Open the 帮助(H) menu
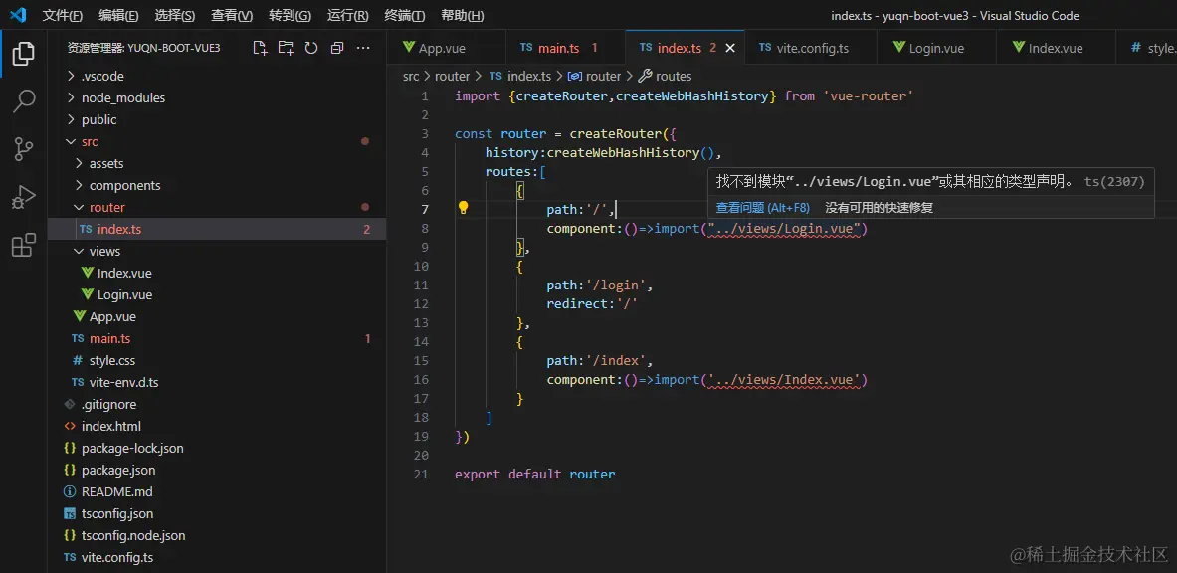Image resolution: width=1177 pixels, height=573 pixels. pos(463,16)
